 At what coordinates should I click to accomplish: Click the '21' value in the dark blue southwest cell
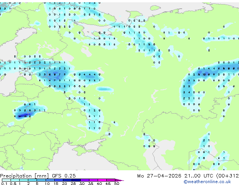pyautogui.click(x=20, y=116)
